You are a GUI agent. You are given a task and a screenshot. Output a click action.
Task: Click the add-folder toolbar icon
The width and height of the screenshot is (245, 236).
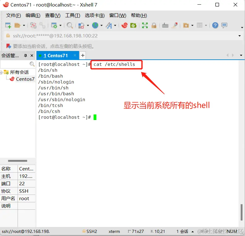tap(186, 25)
